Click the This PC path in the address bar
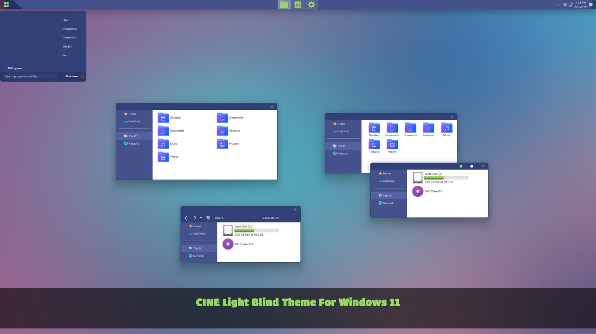Image resolution: width=596 pixels, height=334 pixels. pos(219,218)
